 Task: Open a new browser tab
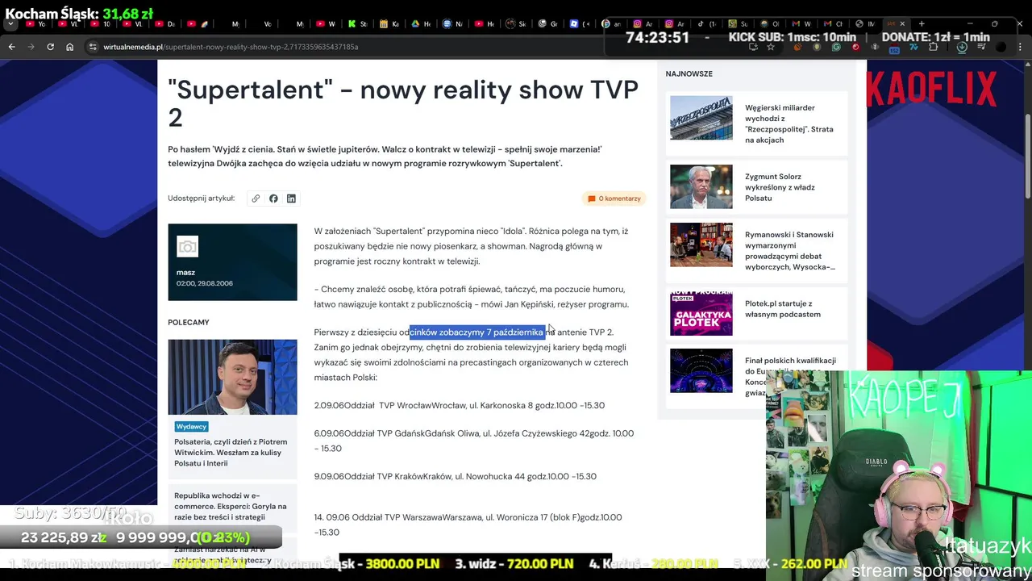click(922, 24)
